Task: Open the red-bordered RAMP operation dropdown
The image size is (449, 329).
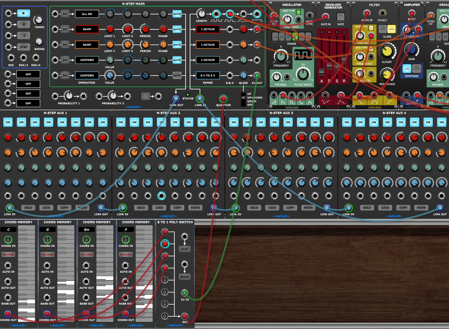Action: [x=87, y=29]
